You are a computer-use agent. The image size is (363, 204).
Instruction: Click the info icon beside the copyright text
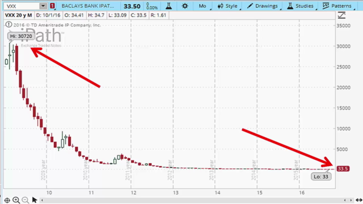[x=9, y=24]
